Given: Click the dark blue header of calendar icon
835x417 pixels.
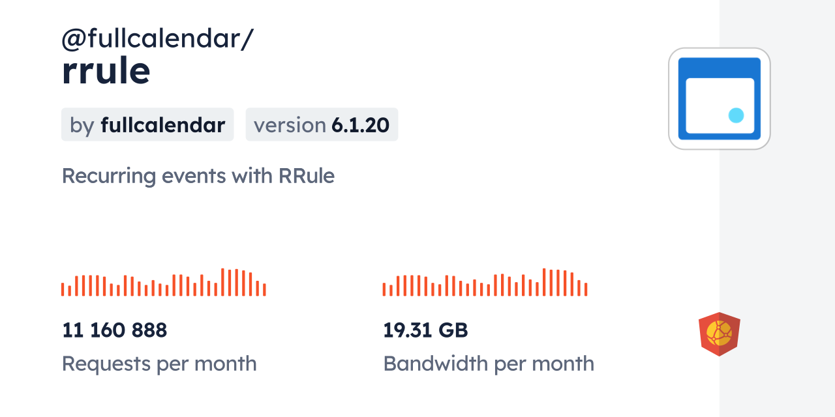Looking at the screenshot, I should (x=719, y=67).
